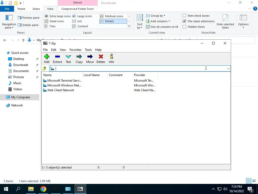Select My Computer in navigation pane
Viewport: 258px width, 194px height.
click(20, 97)
